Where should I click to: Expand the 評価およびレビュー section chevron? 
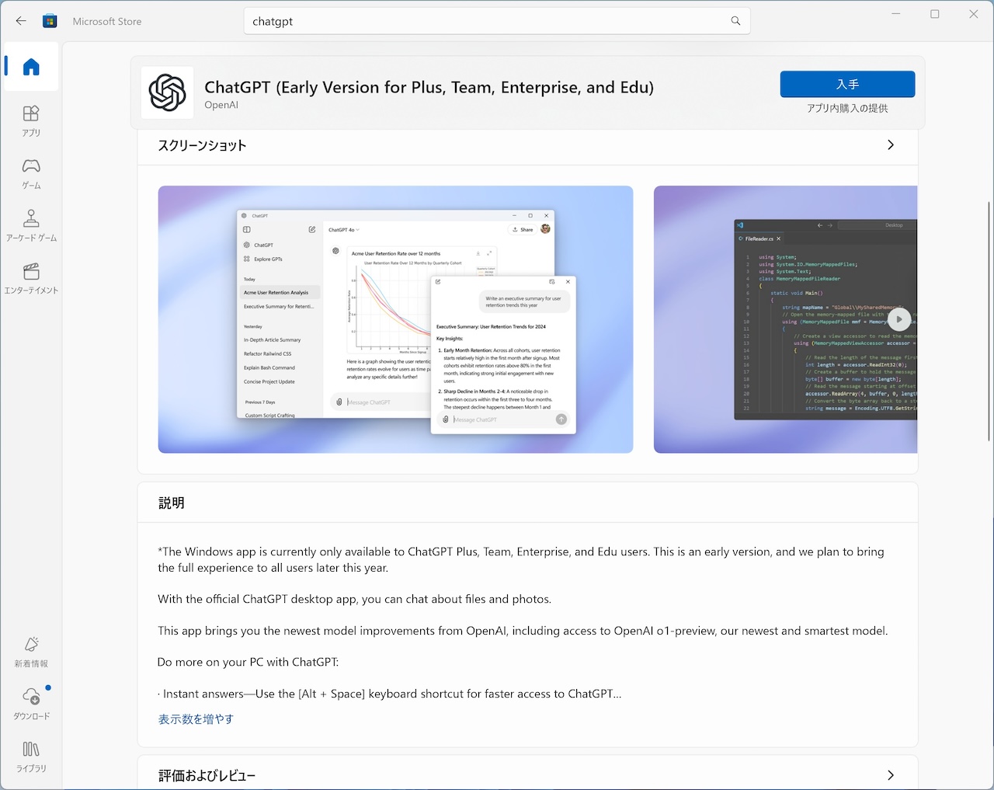[x=891, y=775]
